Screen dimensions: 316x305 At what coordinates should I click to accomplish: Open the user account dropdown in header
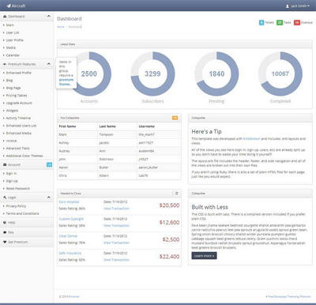pyautogui.click(x=298, y=6)
